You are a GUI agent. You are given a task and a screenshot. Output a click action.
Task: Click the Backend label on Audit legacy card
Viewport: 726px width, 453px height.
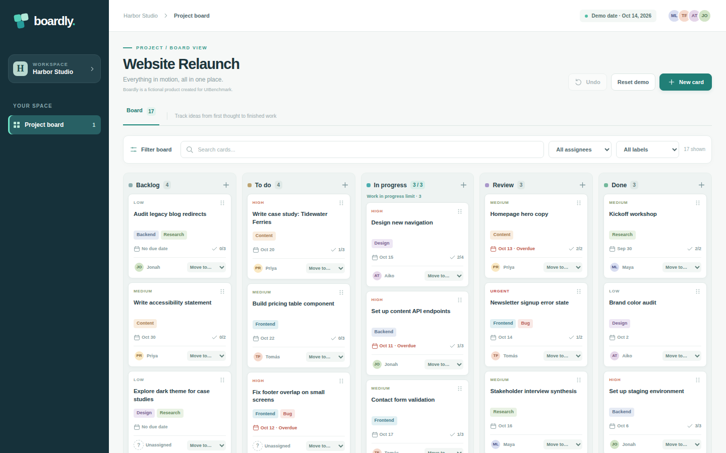pos(146,235)
